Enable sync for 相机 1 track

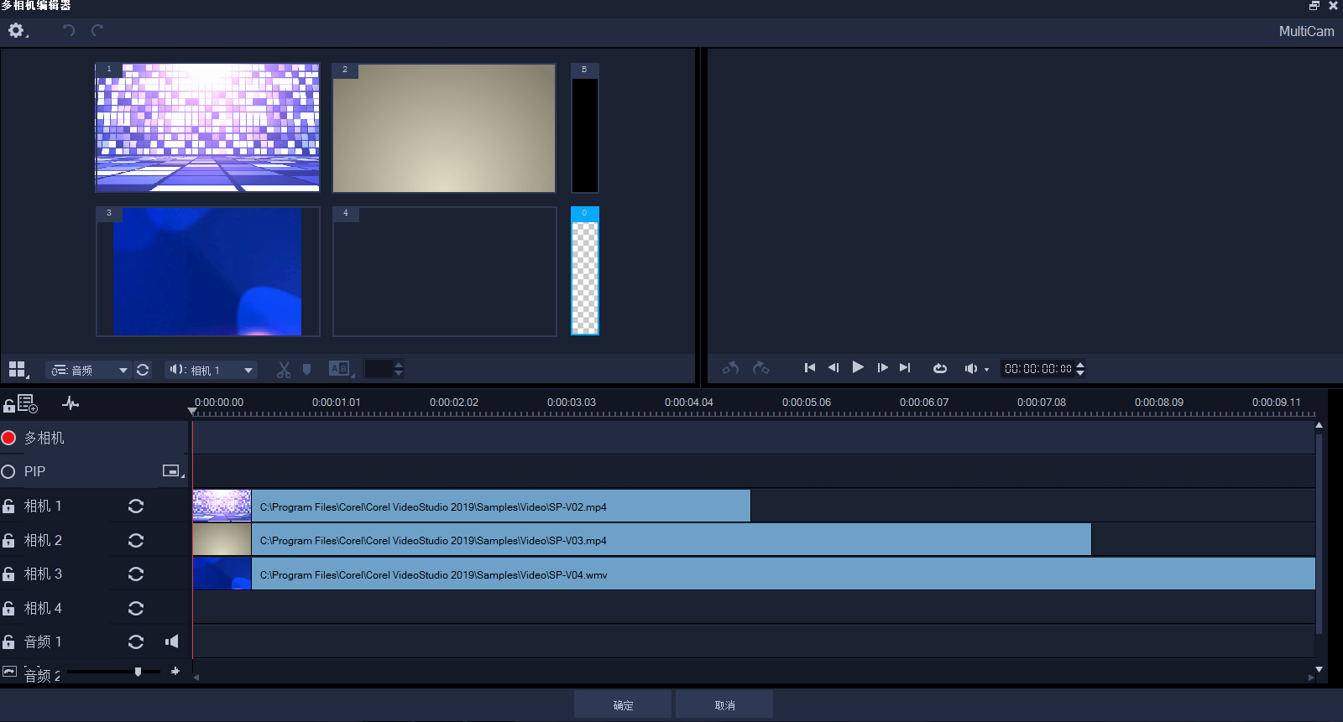pos(136,506)
